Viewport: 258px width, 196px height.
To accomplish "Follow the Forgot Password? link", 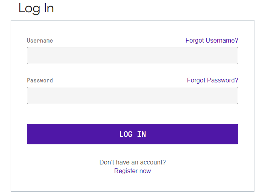I will [213, 80].
